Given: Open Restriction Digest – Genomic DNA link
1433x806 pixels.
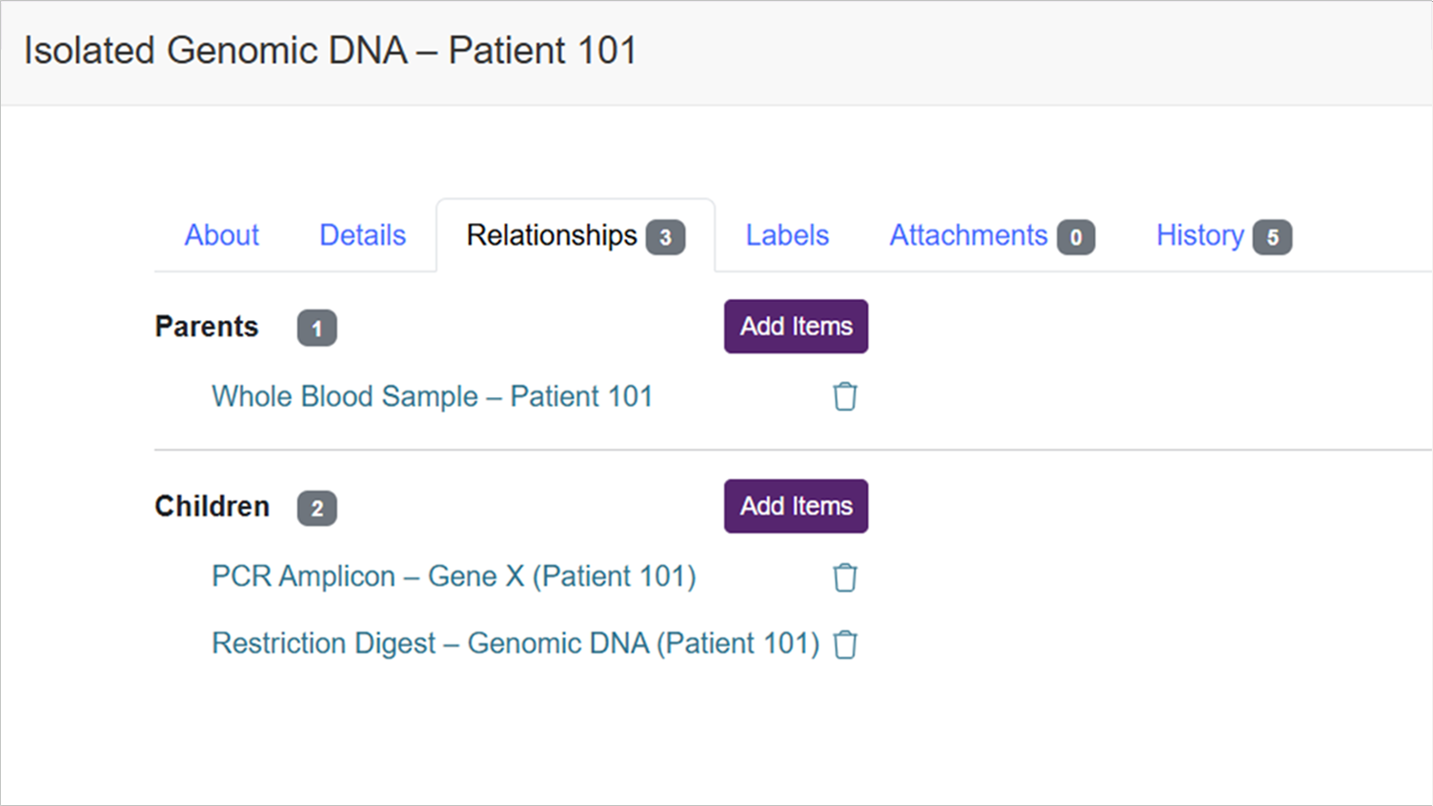Looking at the screenshot, I should pyautogui.click(x=515, y=644).
